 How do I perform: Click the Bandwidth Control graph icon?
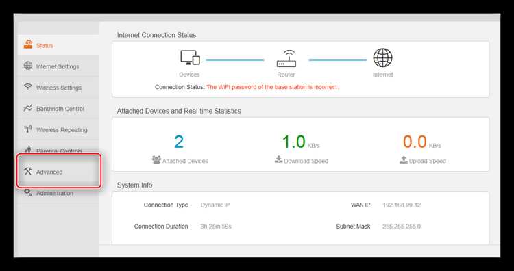(28, 108)
